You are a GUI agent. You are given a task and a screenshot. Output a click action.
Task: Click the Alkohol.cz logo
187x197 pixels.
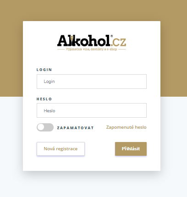tap(92, 43)
